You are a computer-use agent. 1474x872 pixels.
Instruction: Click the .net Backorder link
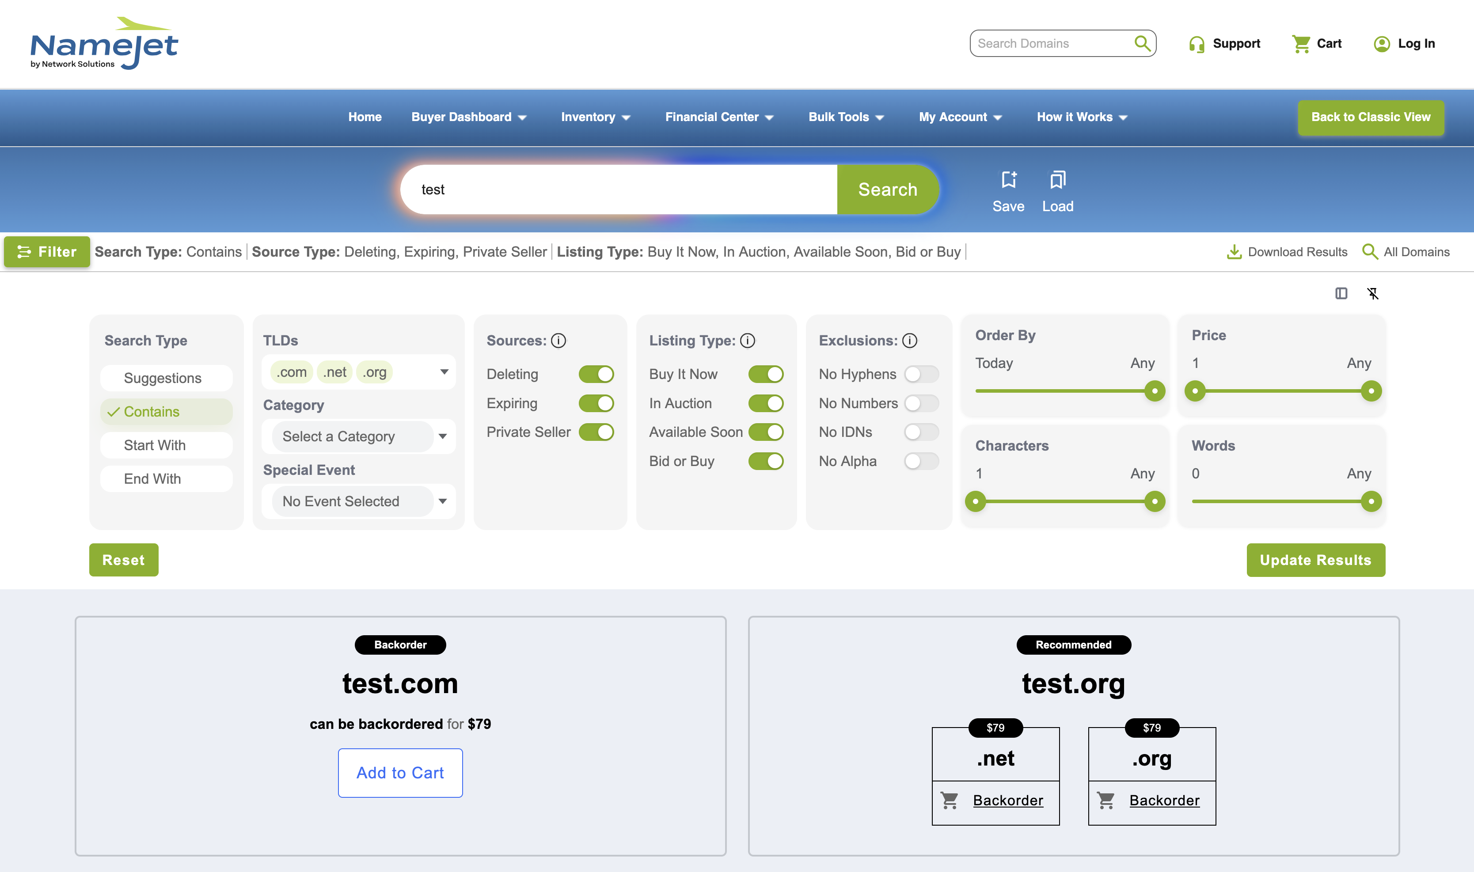pyautogui.click(x=1008, y=800)
